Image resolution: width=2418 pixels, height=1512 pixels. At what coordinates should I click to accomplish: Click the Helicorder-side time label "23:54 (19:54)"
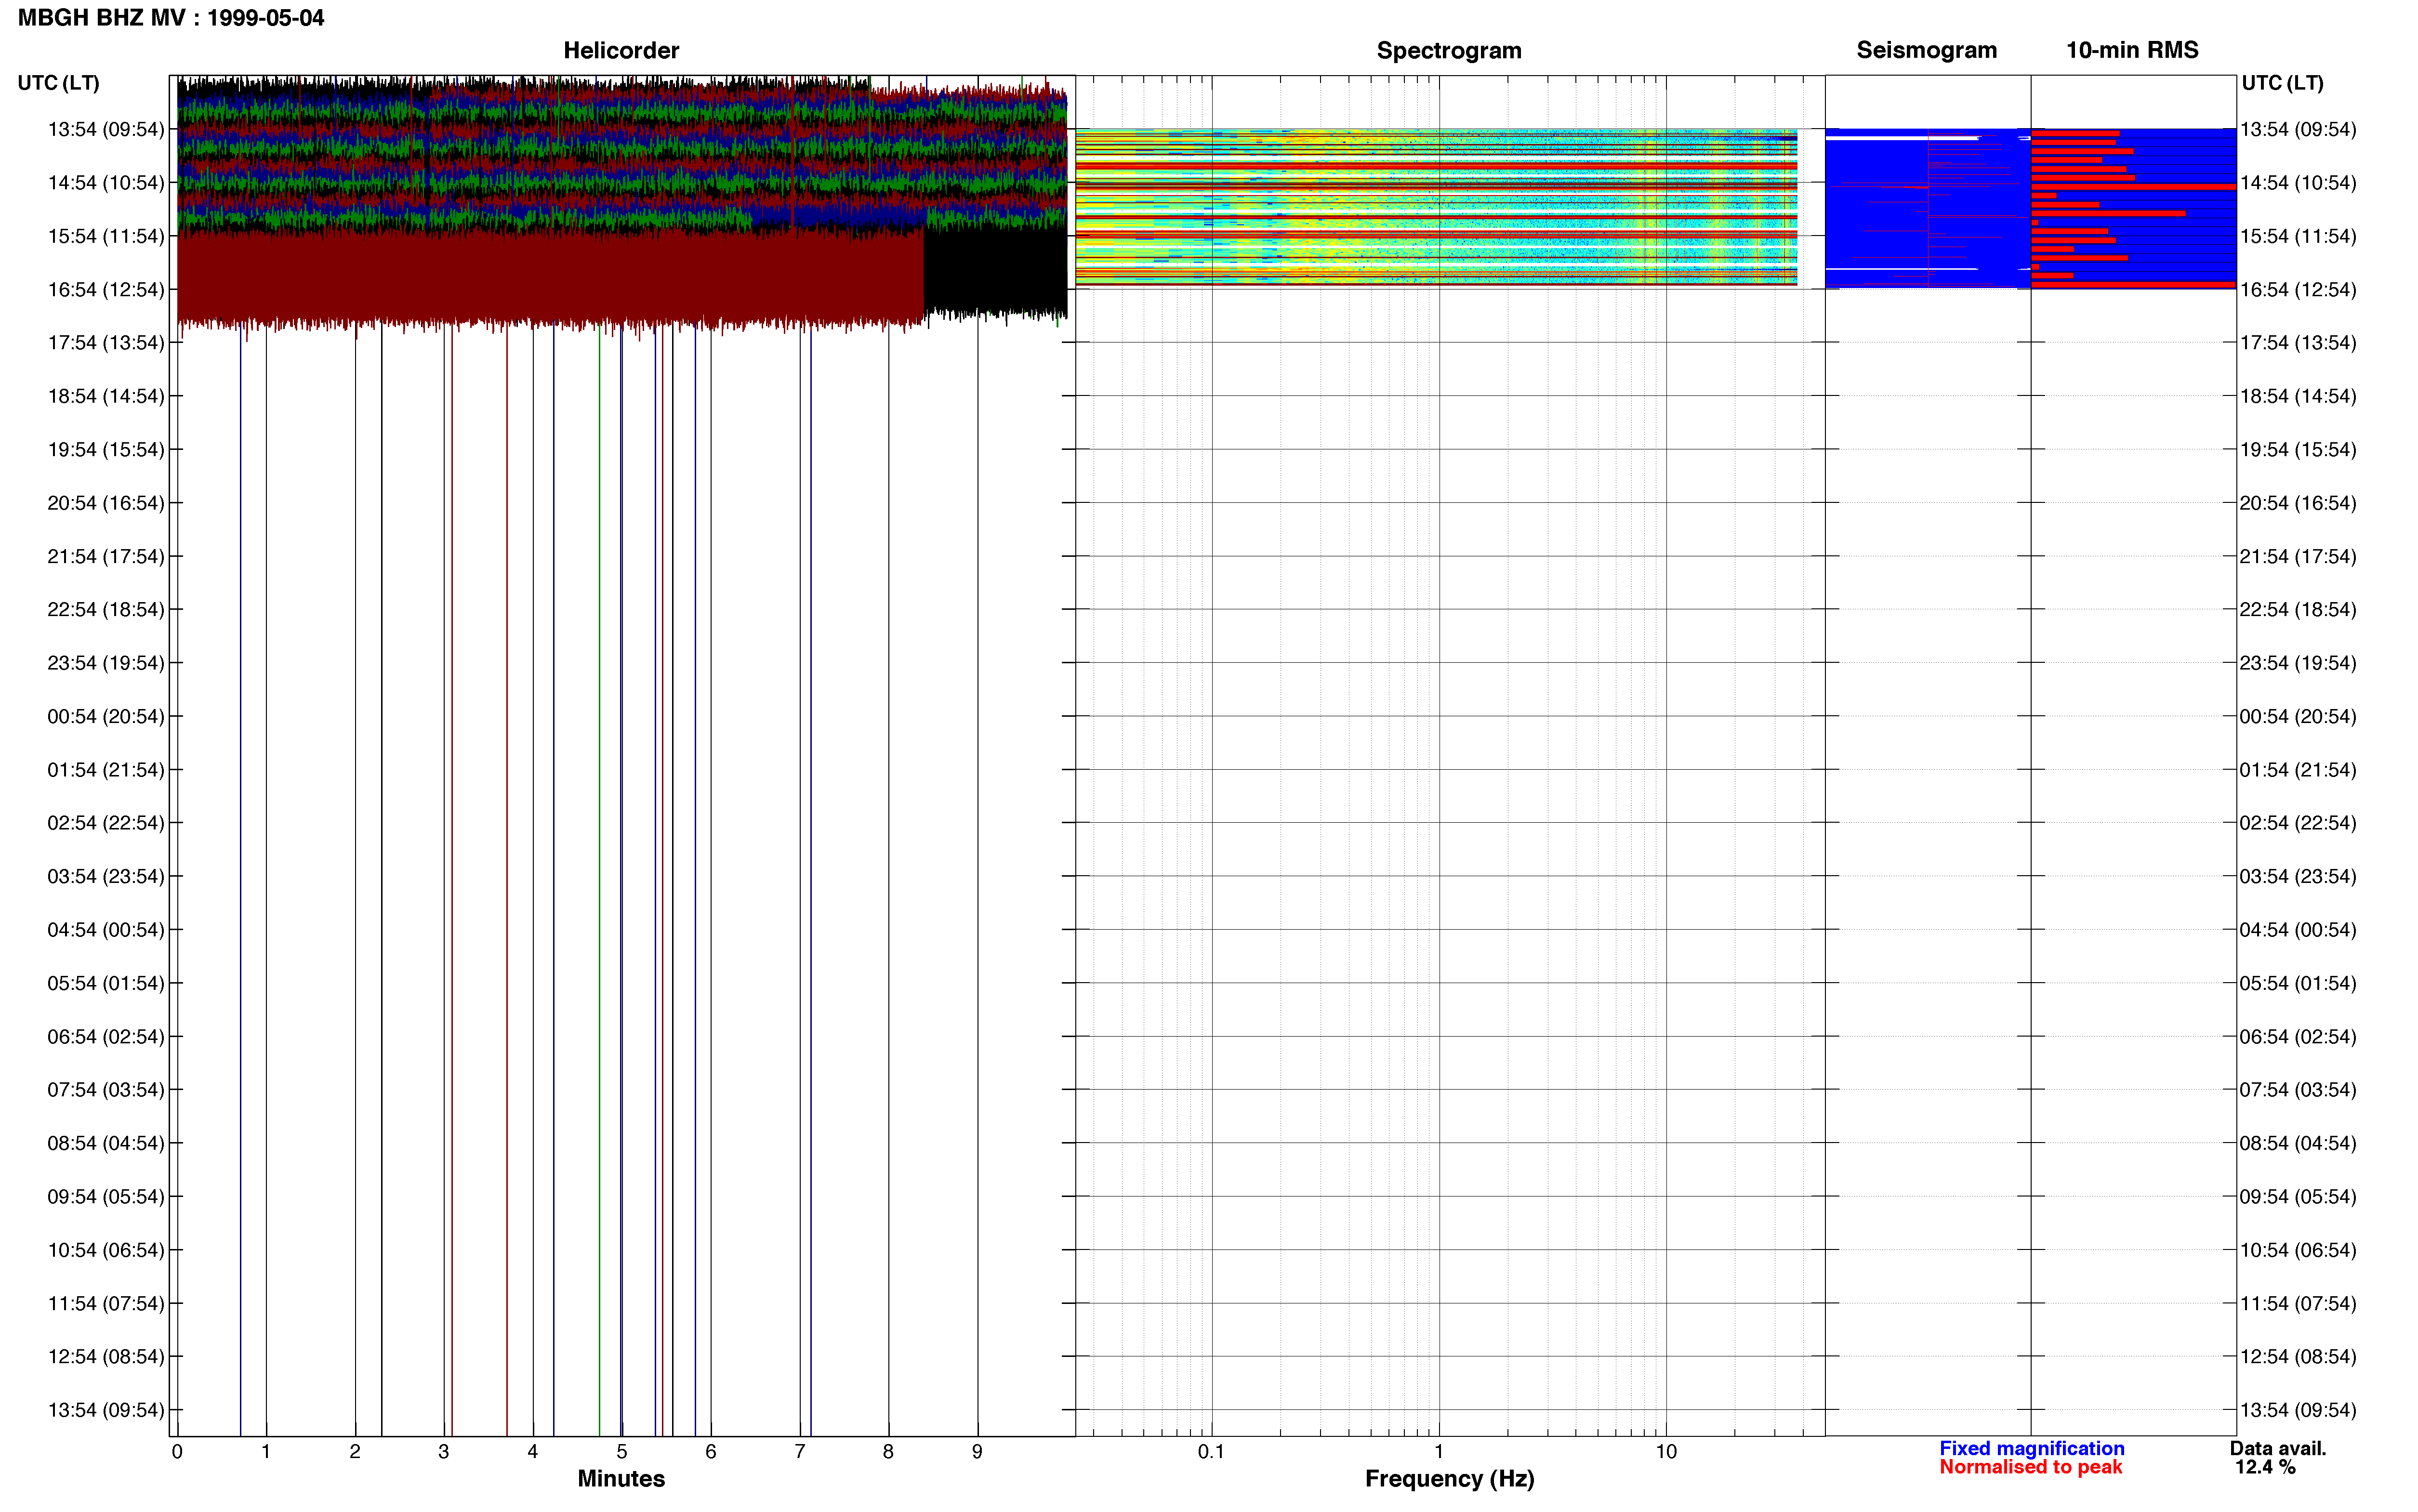click(x=106, y=663)
